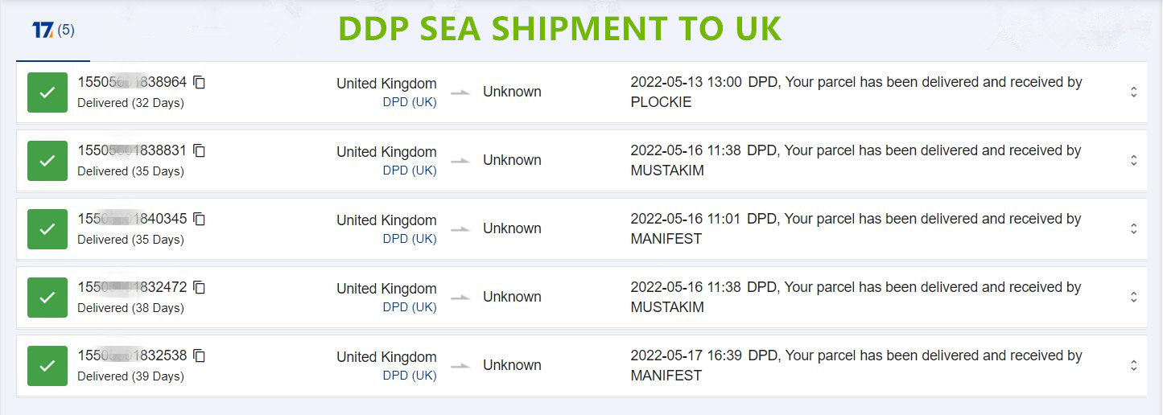This screenshot has height=415, width=1163.
Task: Click tracking number ending 840345
Action: coord(132,219)
